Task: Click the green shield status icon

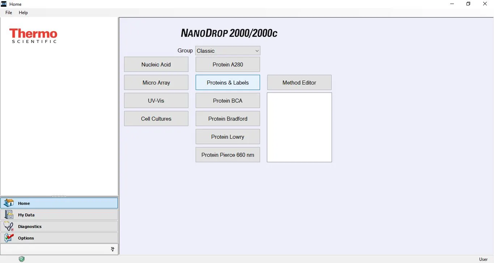Action: point(22,259)
